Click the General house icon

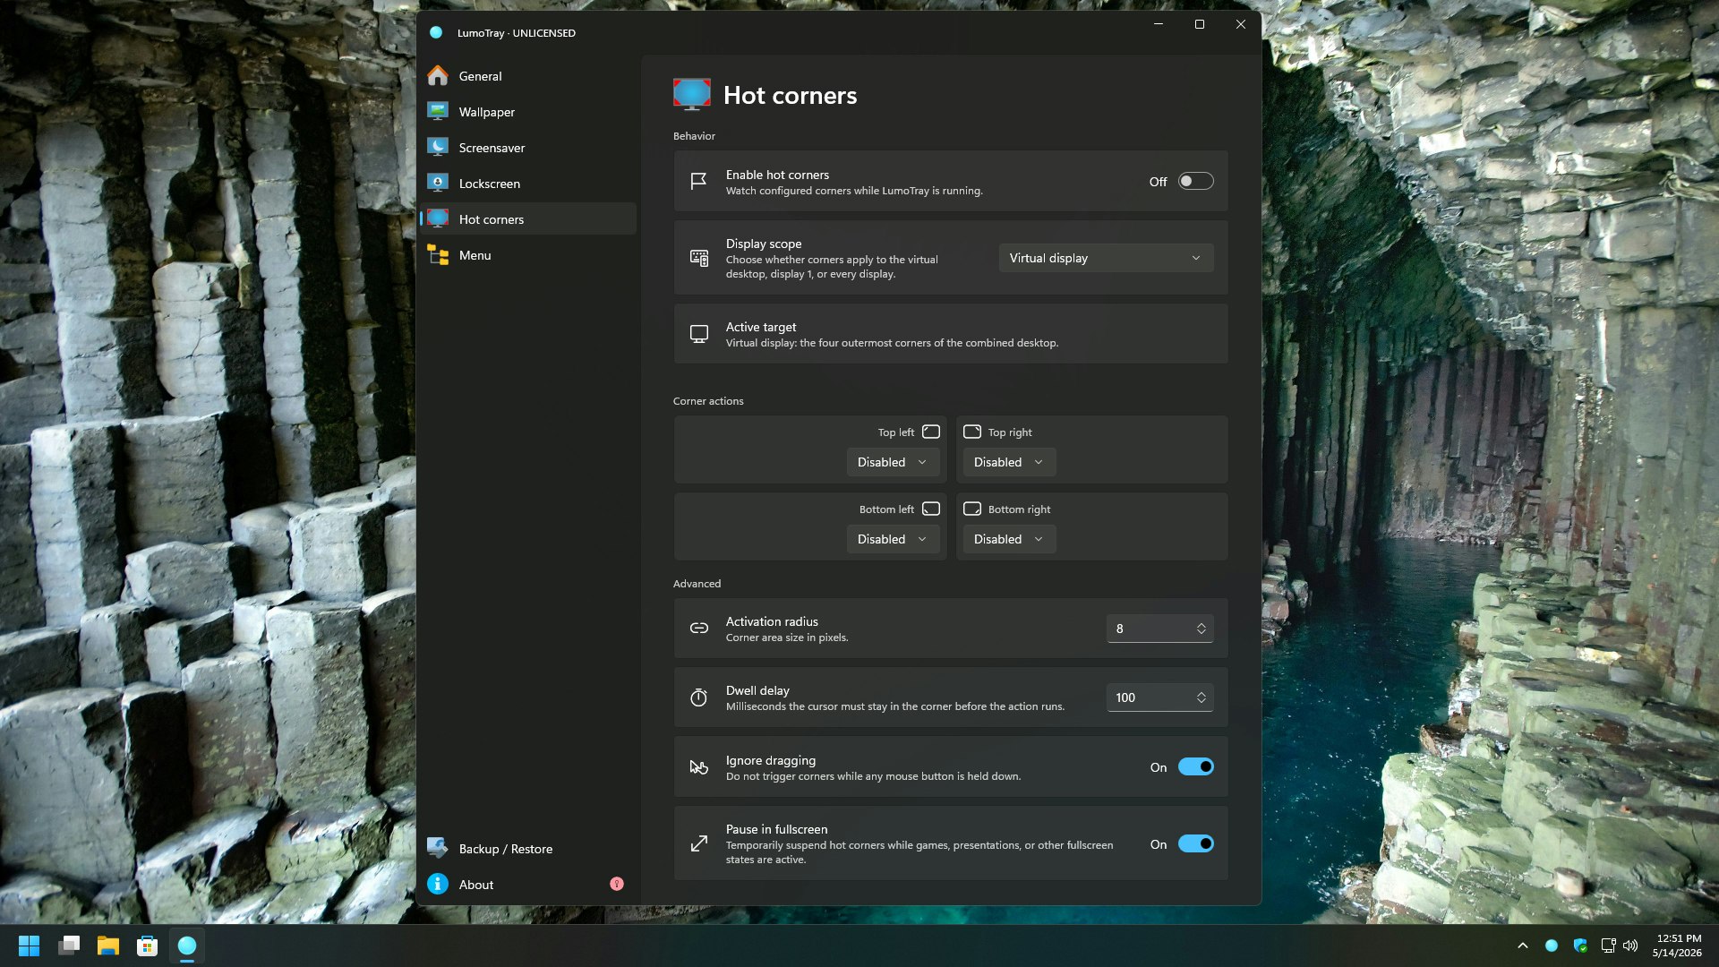click(x=438, y=76)
